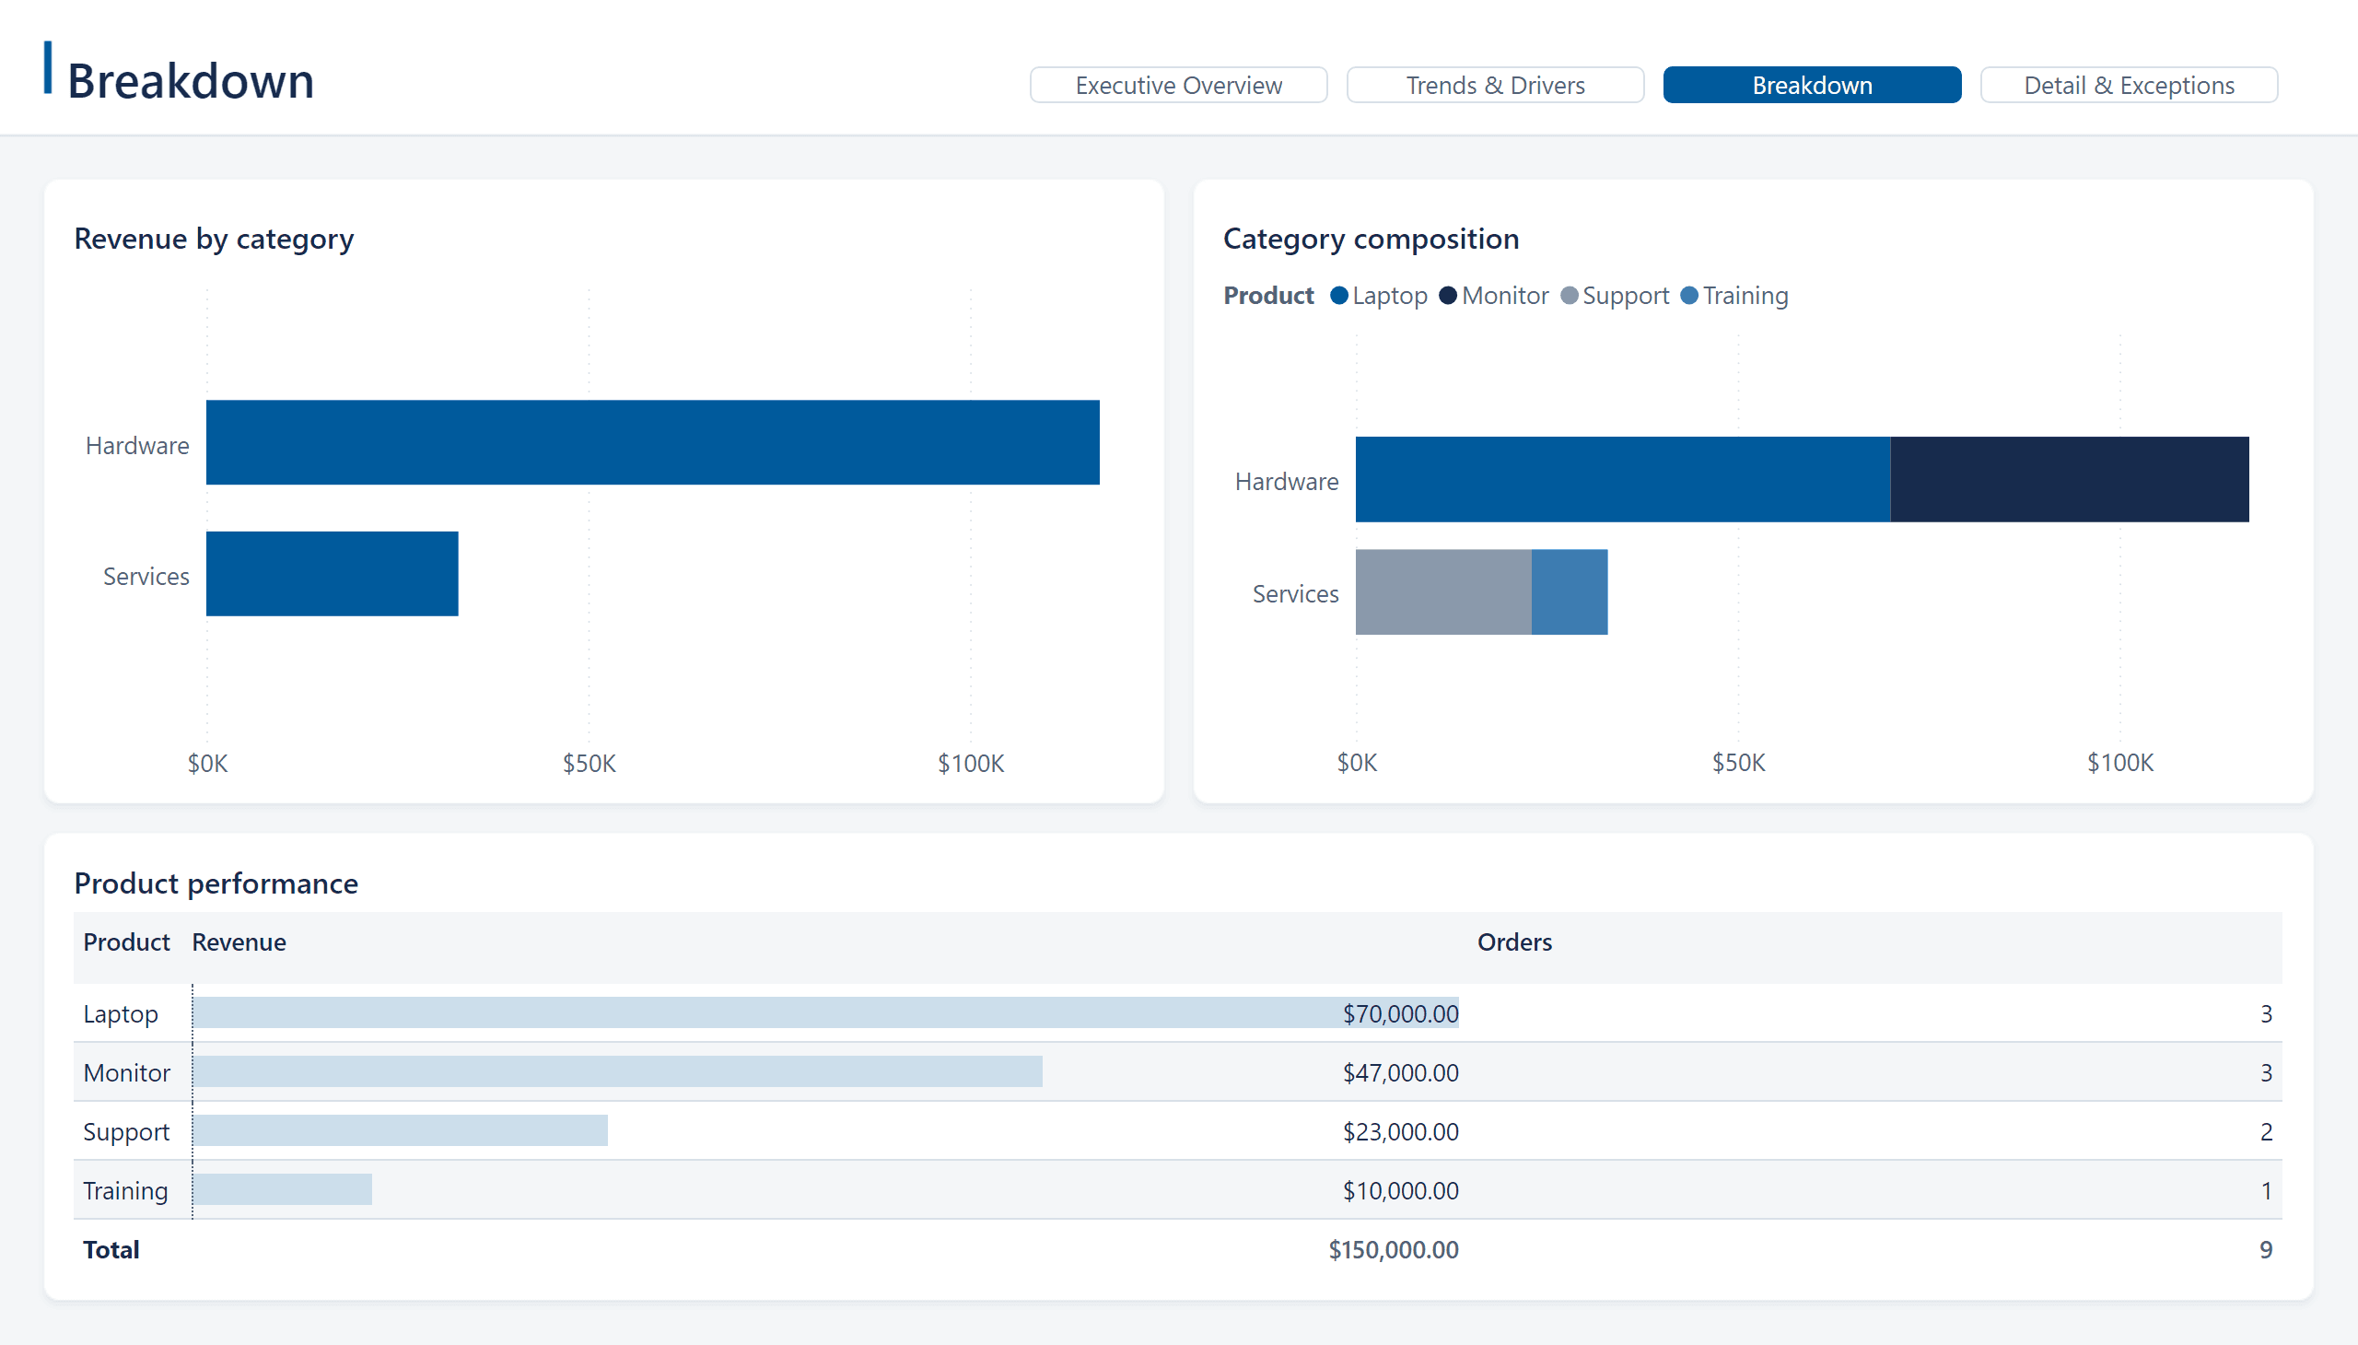
Task: Select the active Breakdown tab button
Action: point(1811,85)
